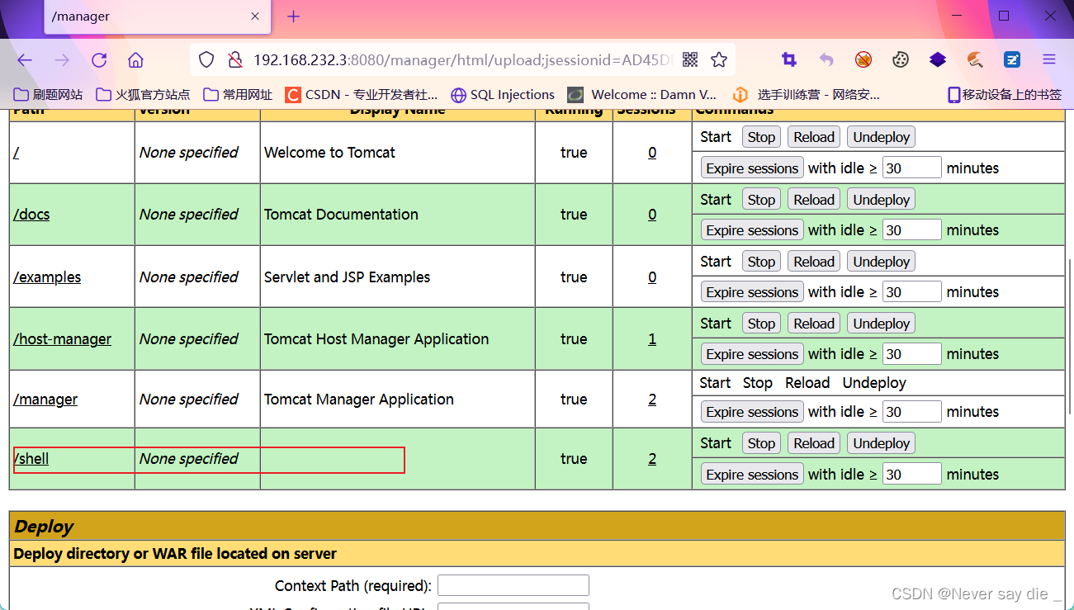The width and height of the screenshot is (1074, 610).
Task: Open the 移动设备上的书签 folder
Action: (1005, 95)
